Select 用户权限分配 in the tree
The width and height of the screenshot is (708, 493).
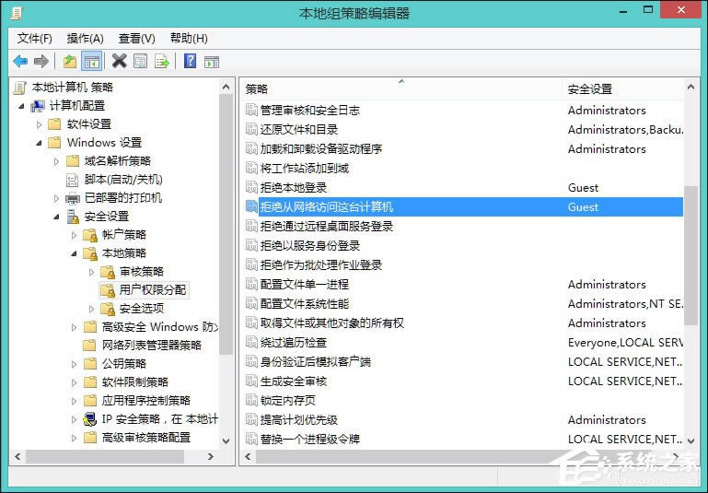click(x=153, y=290)
